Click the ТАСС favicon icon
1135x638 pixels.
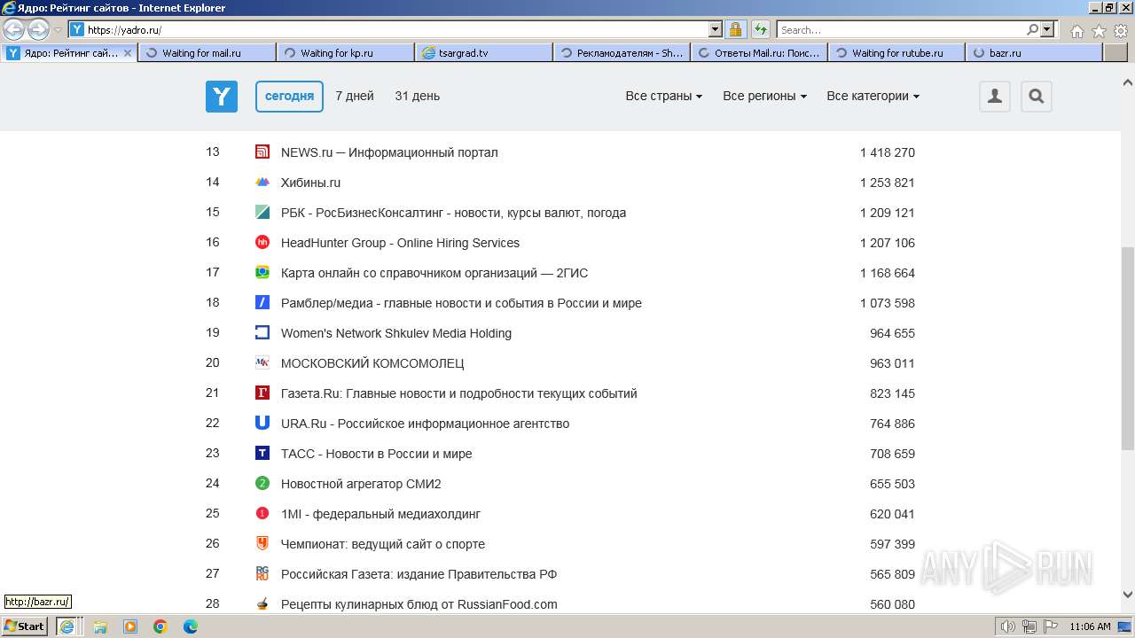pyautogui.click(x=262, y=454)
